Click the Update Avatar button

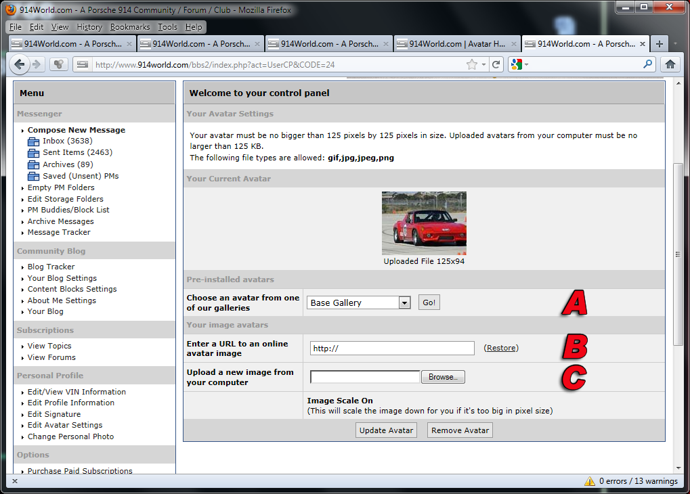[386, 430]
